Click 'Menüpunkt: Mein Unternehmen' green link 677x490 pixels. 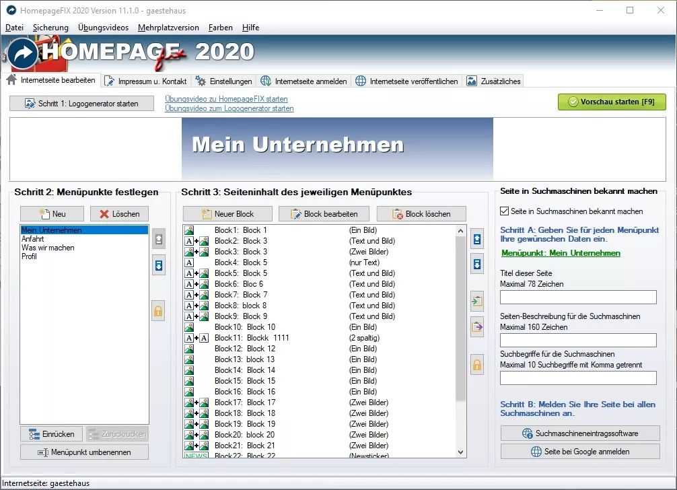(561, 253)
